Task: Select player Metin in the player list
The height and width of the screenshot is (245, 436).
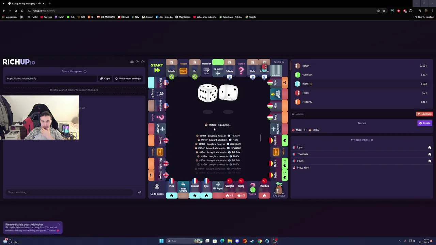Action: (361, 93)
